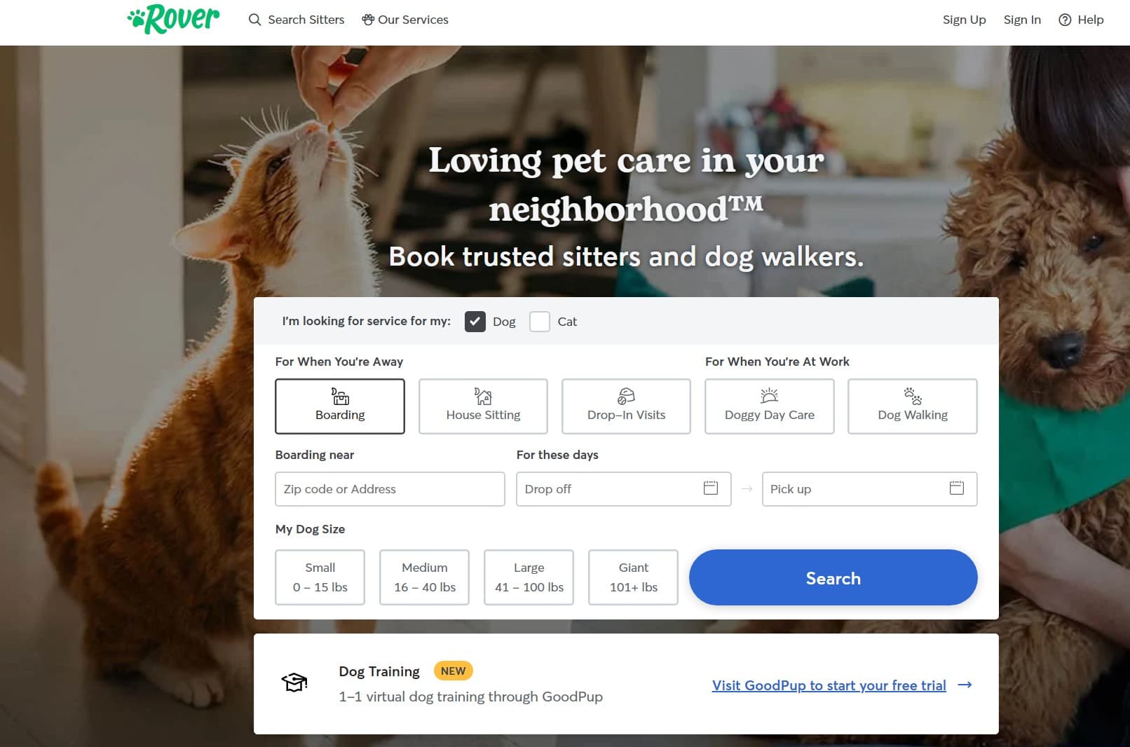The image size is (1130, 747).
Task: Open Search Sitters in navigation
Action: tap(297, 20)
